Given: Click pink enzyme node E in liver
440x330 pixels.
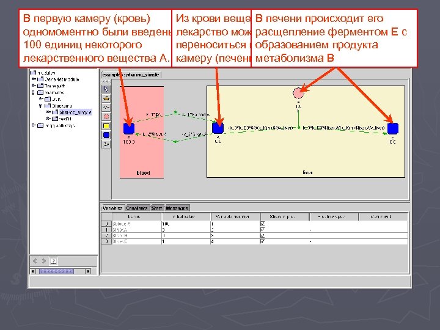Looking at the screenshot, I should [x=298, y=93].
